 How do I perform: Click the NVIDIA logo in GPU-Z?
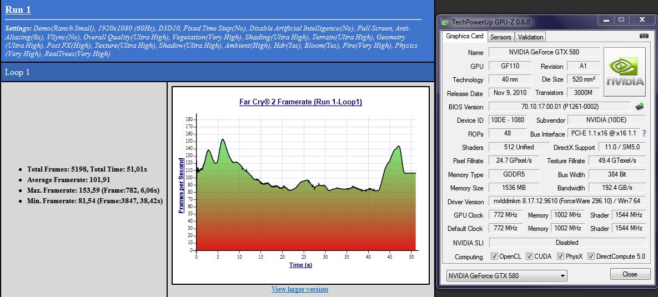tap(625, 73)
